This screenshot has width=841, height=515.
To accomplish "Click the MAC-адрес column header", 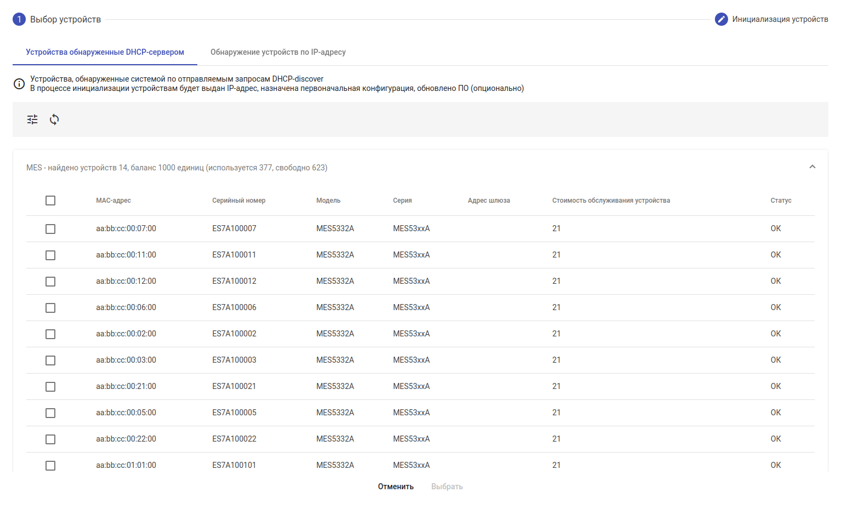I will tap(113, 201).
